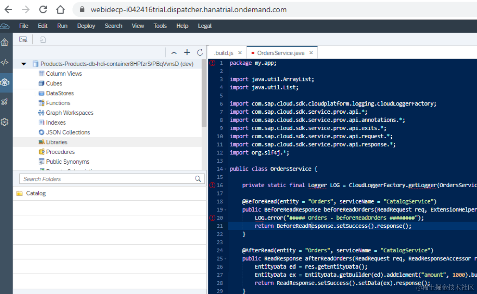Select Cubes in the tree
This screenshot has width=477, height=294.
(54, 83)
